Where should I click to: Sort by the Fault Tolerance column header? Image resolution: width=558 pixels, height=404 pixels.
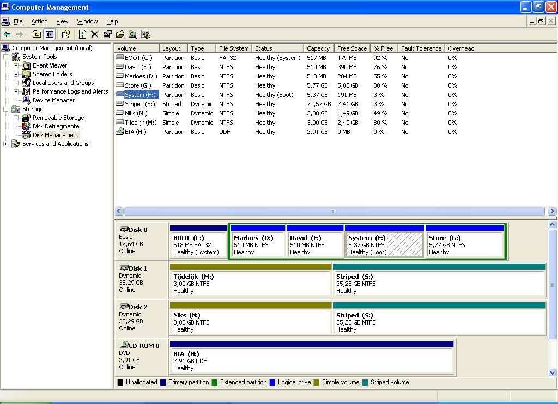(421, 48)
